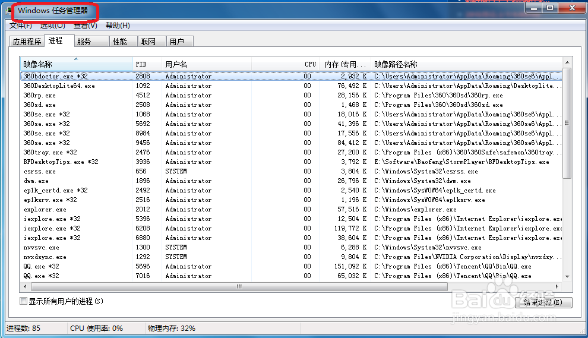This screenshot has width=588, height=338.
Task: Select 360se.exe with PID 9456
Action: (x=291, y=143)
